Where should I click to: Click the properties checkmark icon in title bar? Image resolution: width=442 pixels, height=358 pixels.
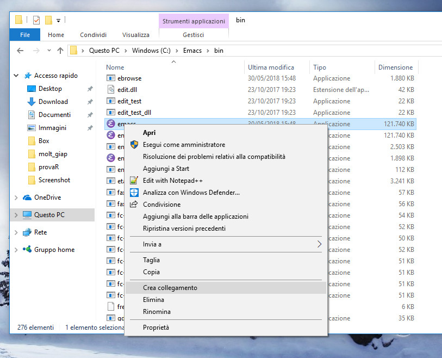pos(36,20)
